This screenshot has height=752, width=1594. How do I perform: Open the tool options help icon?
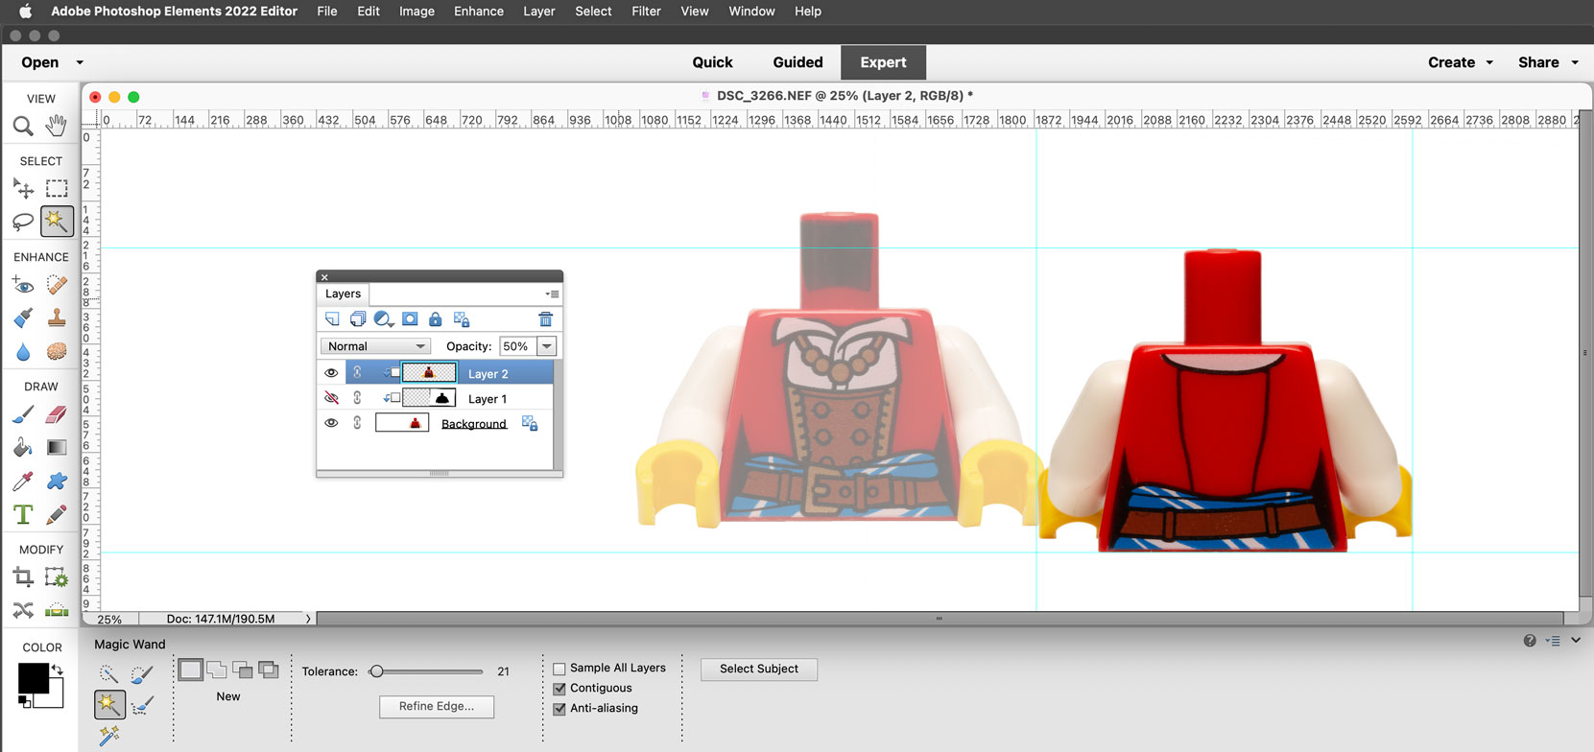coord(1530,641)
